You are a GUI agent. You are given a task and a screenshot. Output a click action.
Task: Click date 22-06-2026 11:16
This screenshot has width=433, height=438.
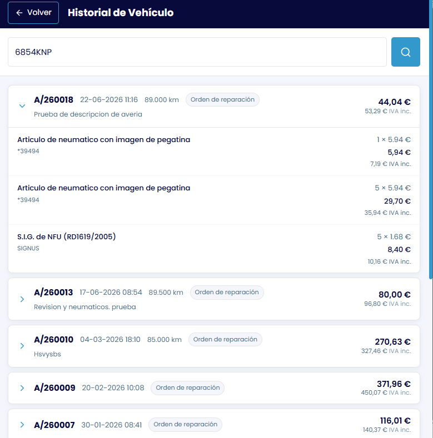[x=109, y=100]
